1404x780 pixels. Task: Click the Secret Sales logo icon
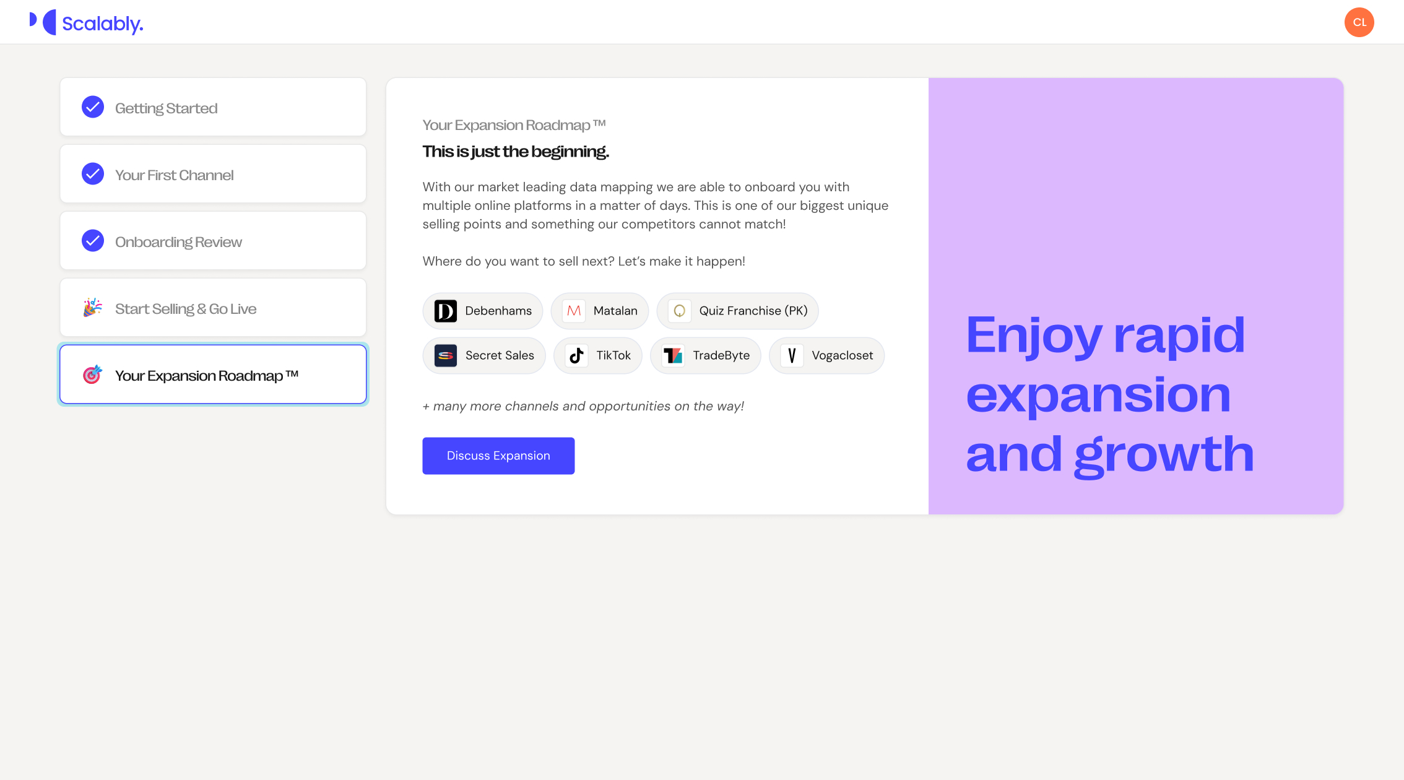pos(445,355)
